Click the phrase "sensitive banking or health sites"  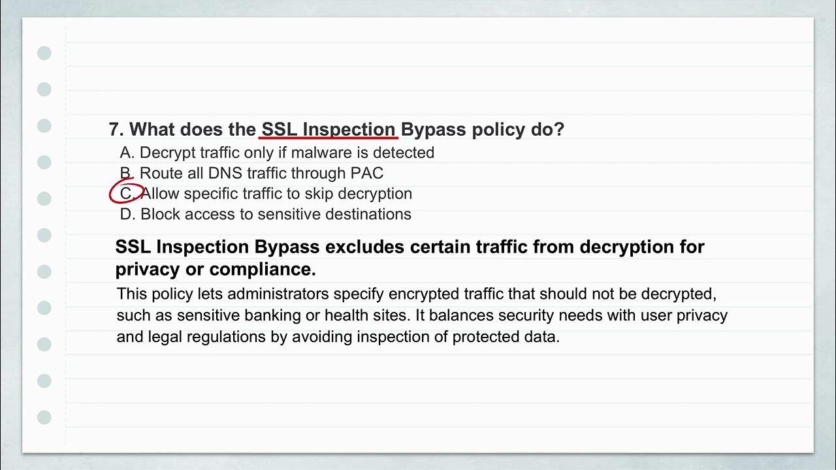click(x=292, y=315)
